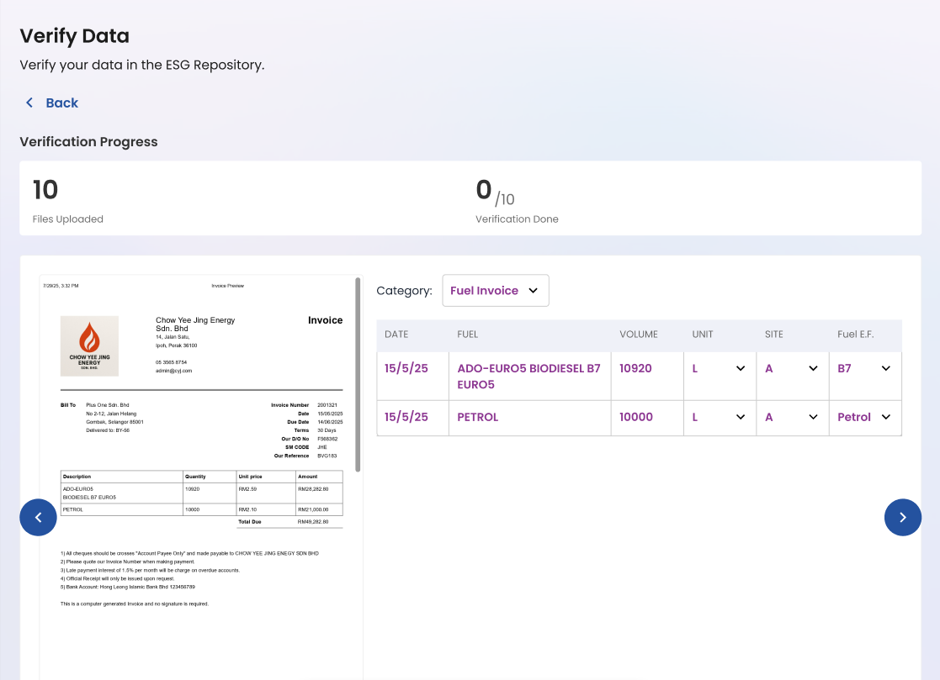Open the Fuel Invoice category dropdown
Screen dimensions: 940x680
495,291
